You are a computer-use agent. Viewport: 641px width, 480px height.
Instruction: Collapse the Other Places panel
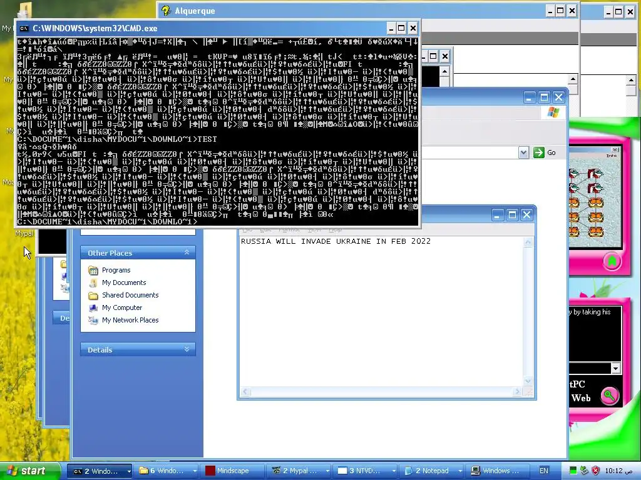click(x=187, y=252)
